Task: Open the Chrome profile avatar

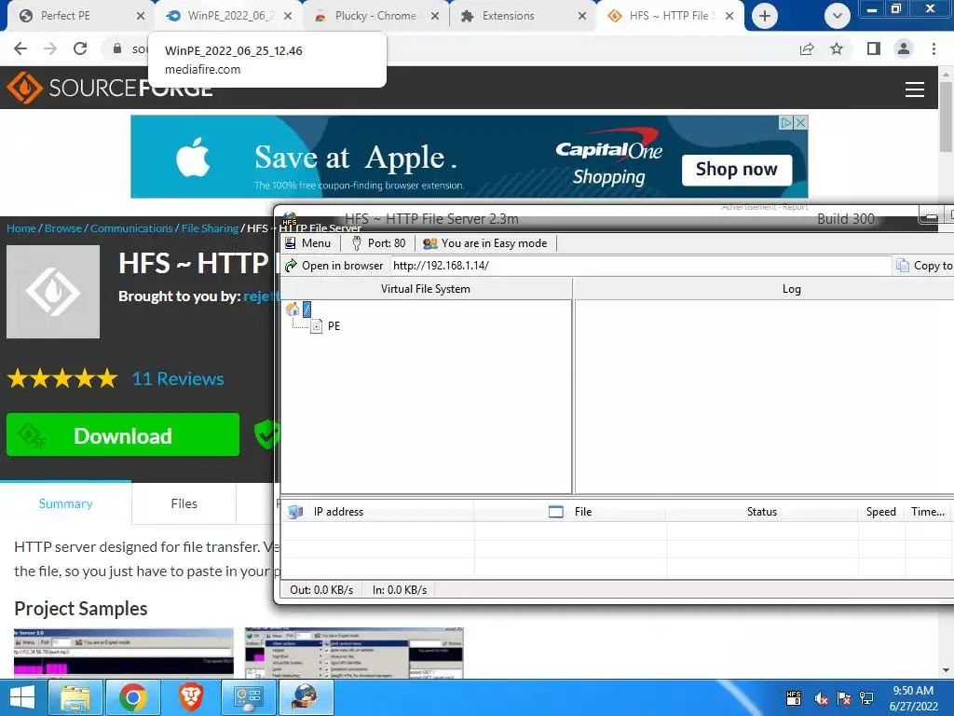Action: click(904, 48)
